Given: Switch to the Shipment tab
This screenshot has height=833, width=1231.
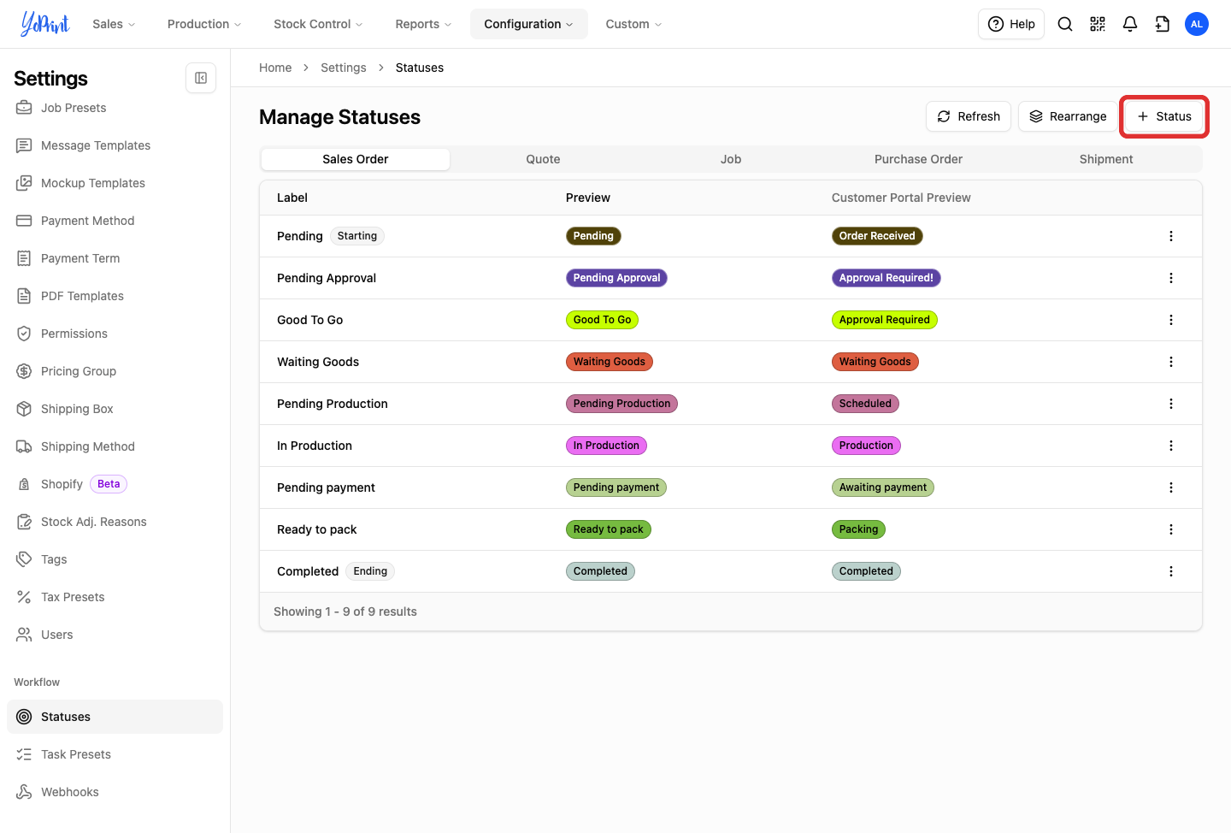Looking at the screenshot, I should (1106, 159).
